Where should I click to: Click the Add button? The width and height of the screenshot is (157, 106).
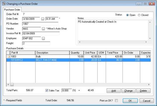(114, 91)
